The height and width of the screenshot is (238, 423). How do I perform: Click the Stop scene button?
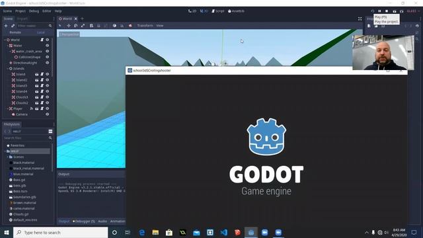click(387, 11)
